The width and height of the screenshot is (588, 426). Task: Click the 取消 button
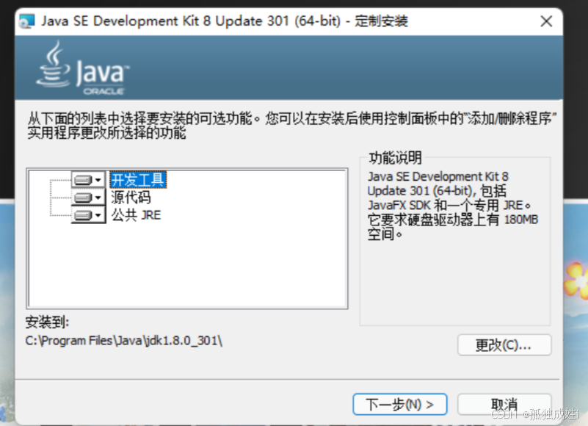click(x=504, y=404)
